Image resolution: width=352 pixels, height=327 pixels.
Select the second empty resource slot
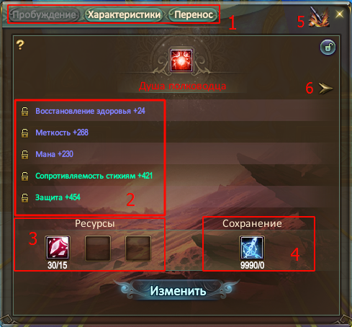(x=98, y=248)
